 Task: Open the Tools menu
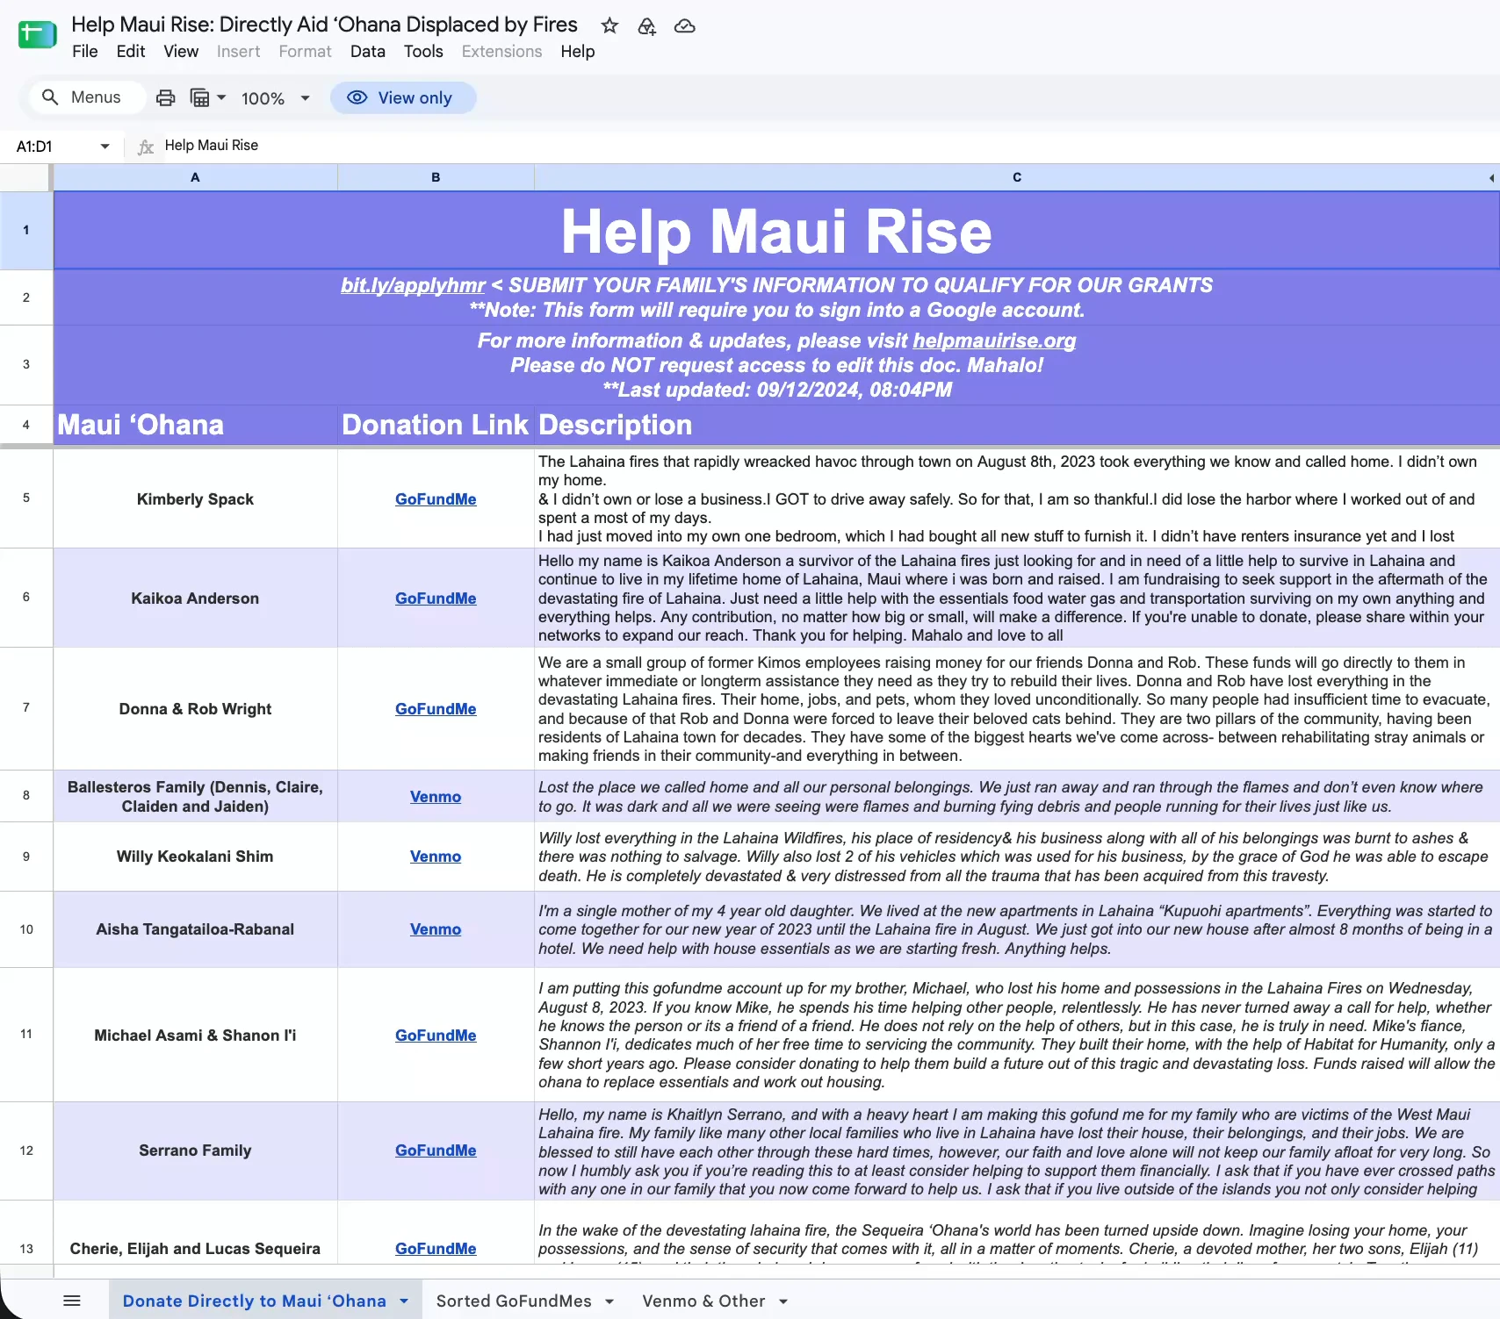[423, 52]
